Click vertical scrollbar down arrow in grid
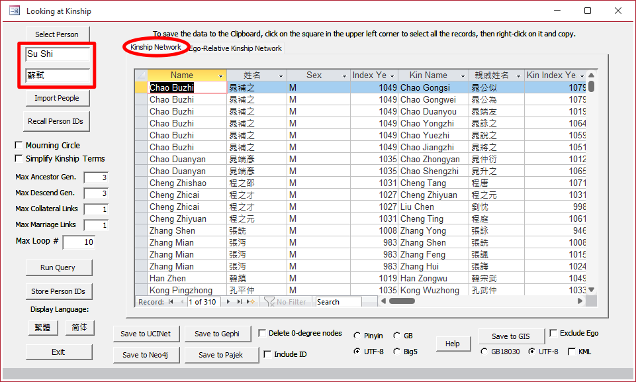 pos(591,290)
